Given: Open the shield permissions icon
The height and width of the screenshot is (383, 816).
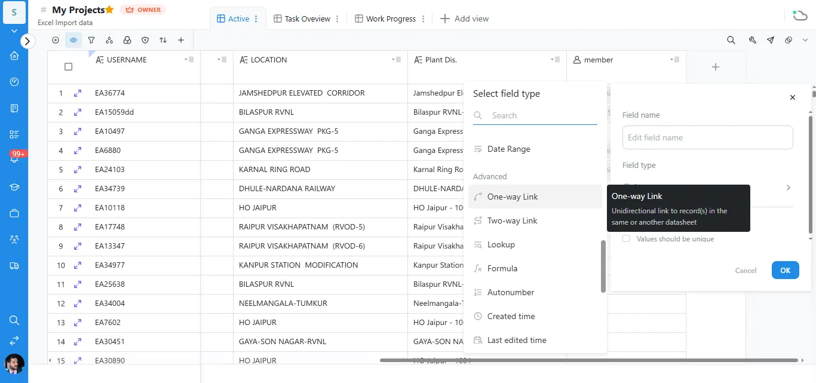Looking at the screenshot, I should (145, 41).
